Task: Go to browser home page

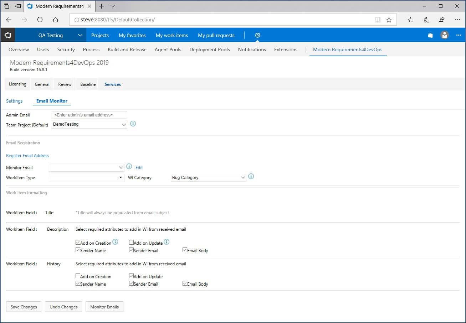Action: click(x=56, y=20)
